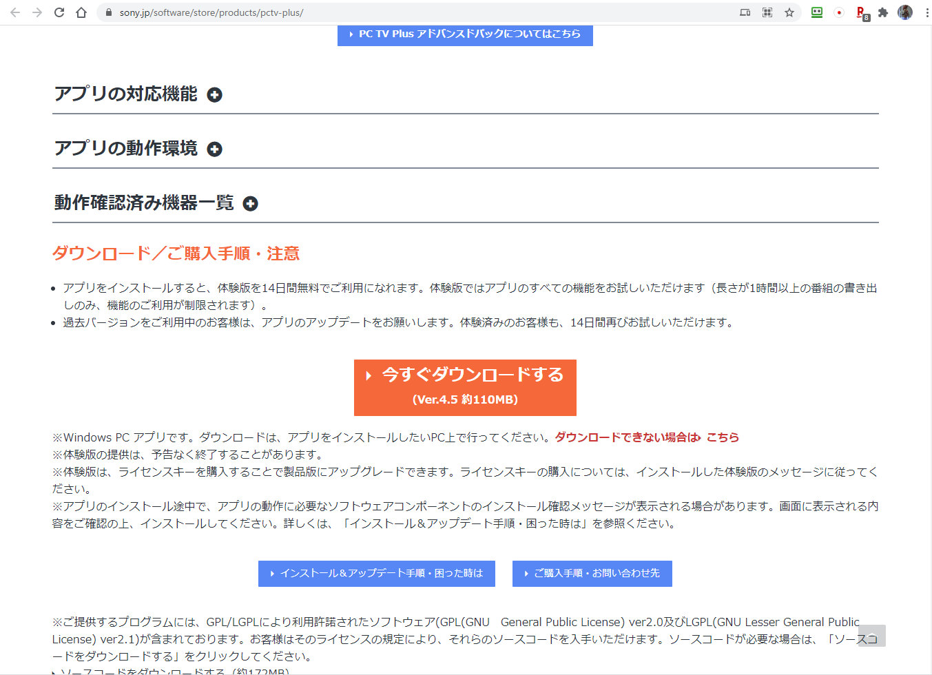The height and width of the screenshot is (675, 932).
Task: Reload the current page
Action: (59, 12)
